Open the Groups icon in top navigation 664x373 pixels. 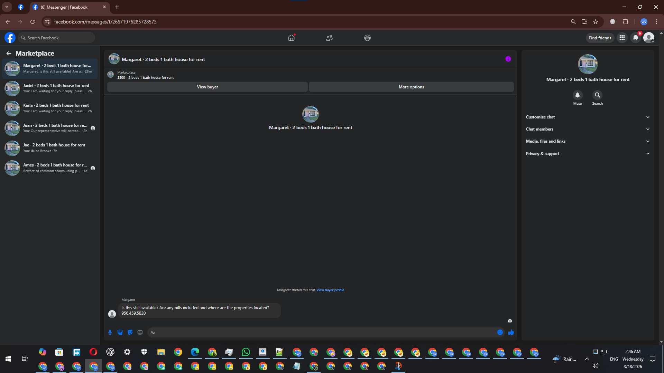pyautogui.click(x=367, y=38)
